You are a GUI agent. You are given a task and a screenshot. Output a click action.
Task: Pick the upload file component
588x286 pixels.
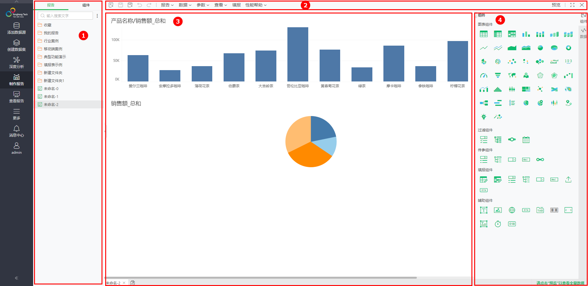click(568, 179)
